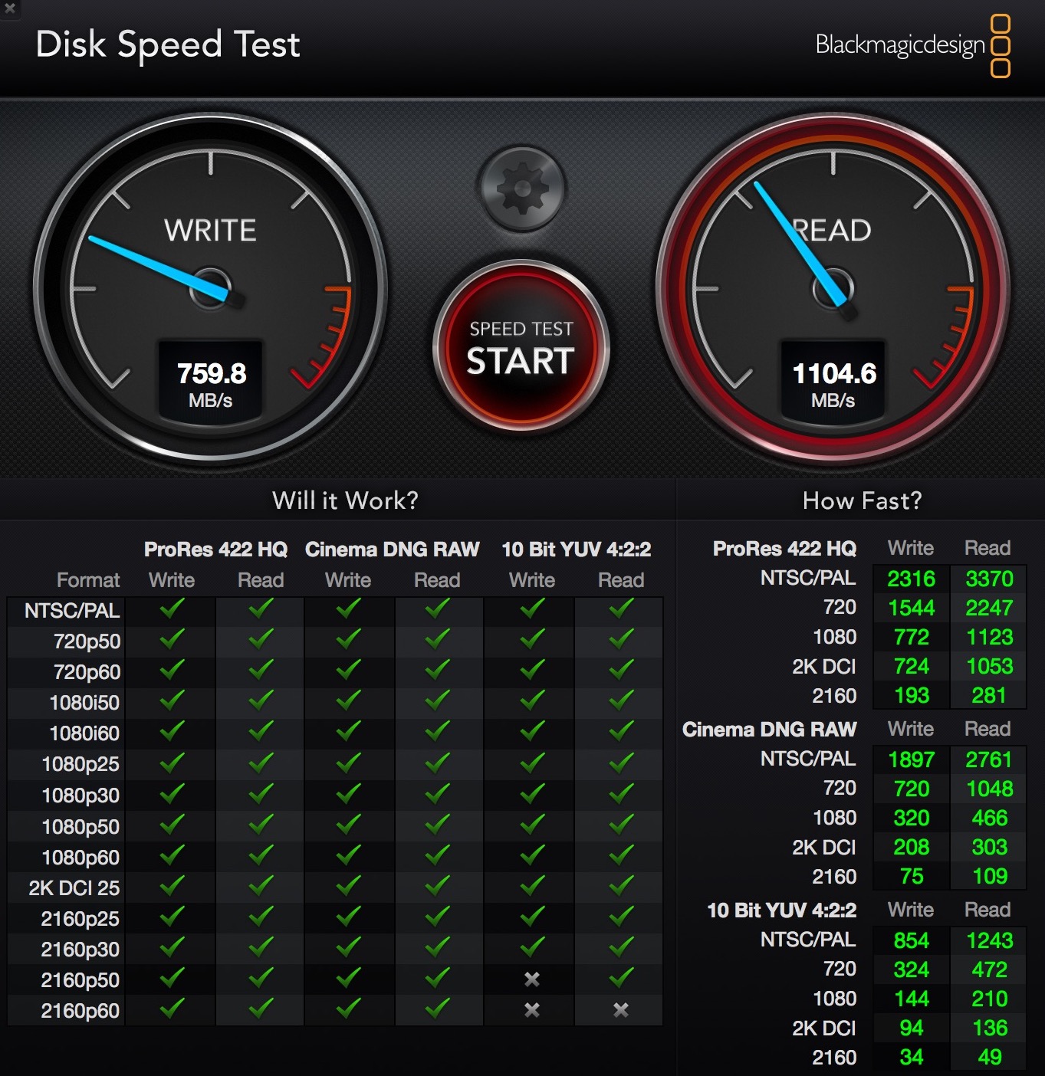
Task: Click the 1080p30 ProRes 422 HQ write checkmark
Action: (172, 793)
